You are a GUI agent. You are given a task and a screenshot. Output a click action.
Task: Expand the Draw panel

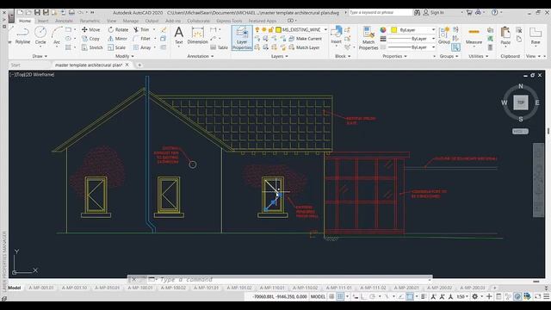point(40,56)
